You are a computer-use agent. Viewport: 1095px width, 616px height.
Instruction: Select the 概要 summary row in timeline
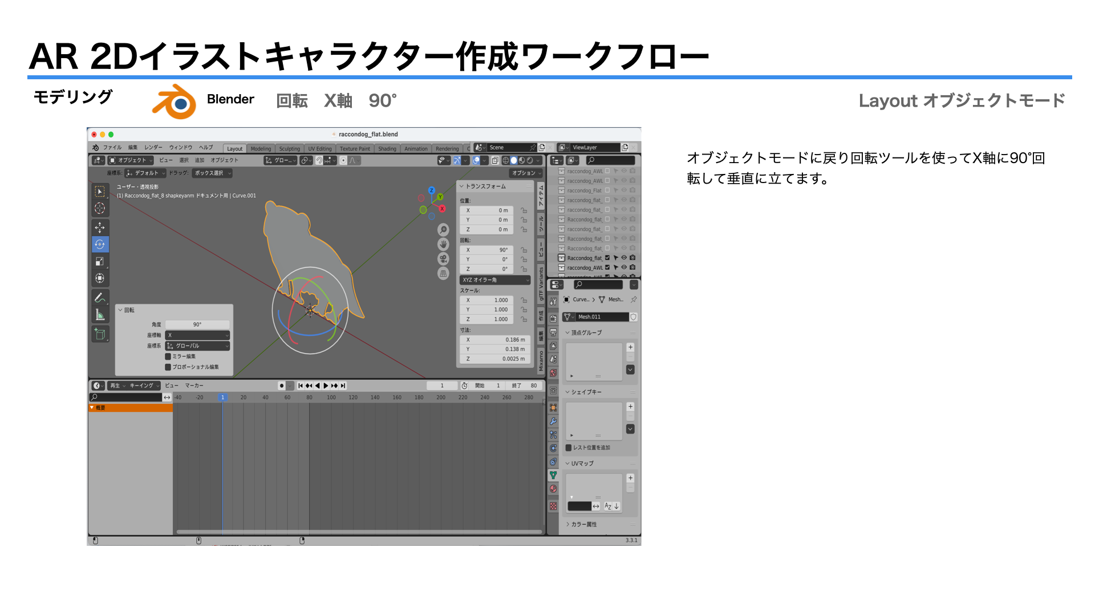tap(131, 408)
